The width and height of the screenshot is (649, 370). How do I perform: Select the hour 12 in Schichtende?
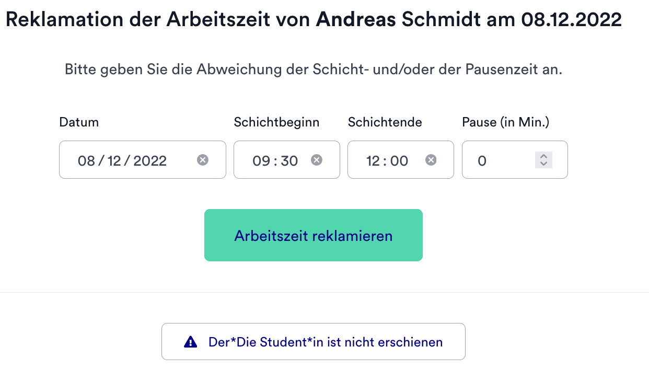[373, 160]
